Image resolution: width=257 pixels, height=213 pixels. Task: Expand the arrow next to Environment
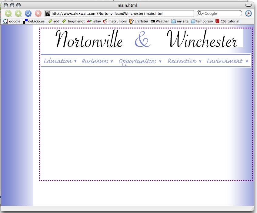click(247, 62)
